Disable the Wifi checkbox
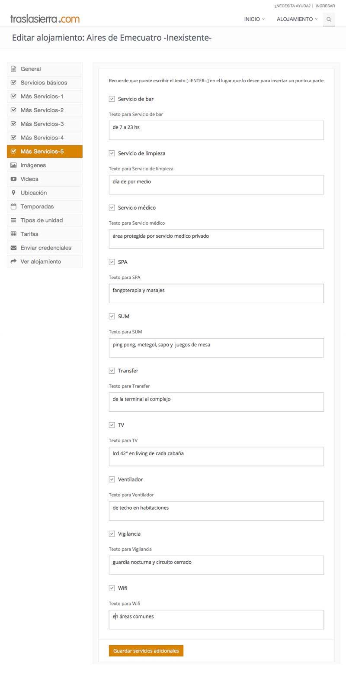Viewport: 346px width, 676px height. click(112, 588)
